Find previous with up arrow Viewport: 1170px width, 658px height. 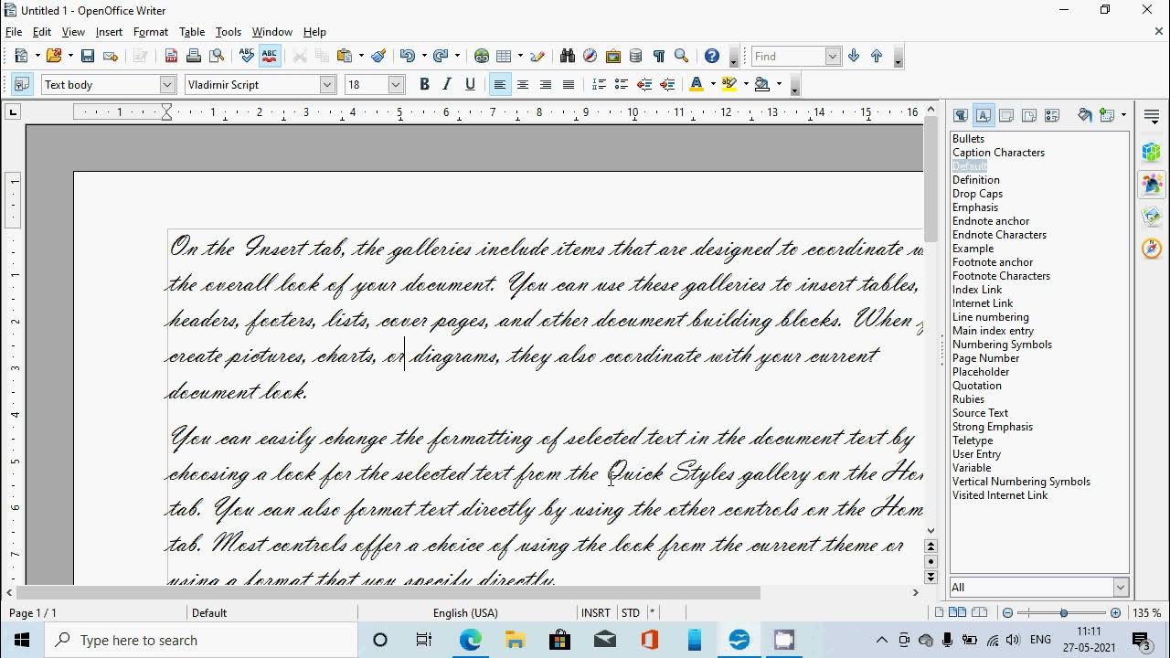877,56
